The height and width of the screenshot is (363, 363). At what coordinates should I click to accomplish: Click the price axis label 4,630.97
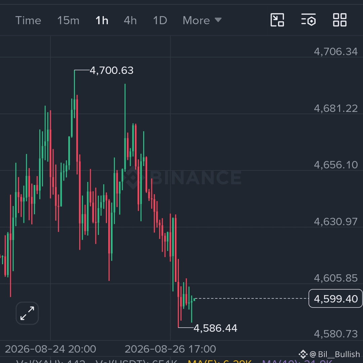pyautogui.click(x=336, y=221)
